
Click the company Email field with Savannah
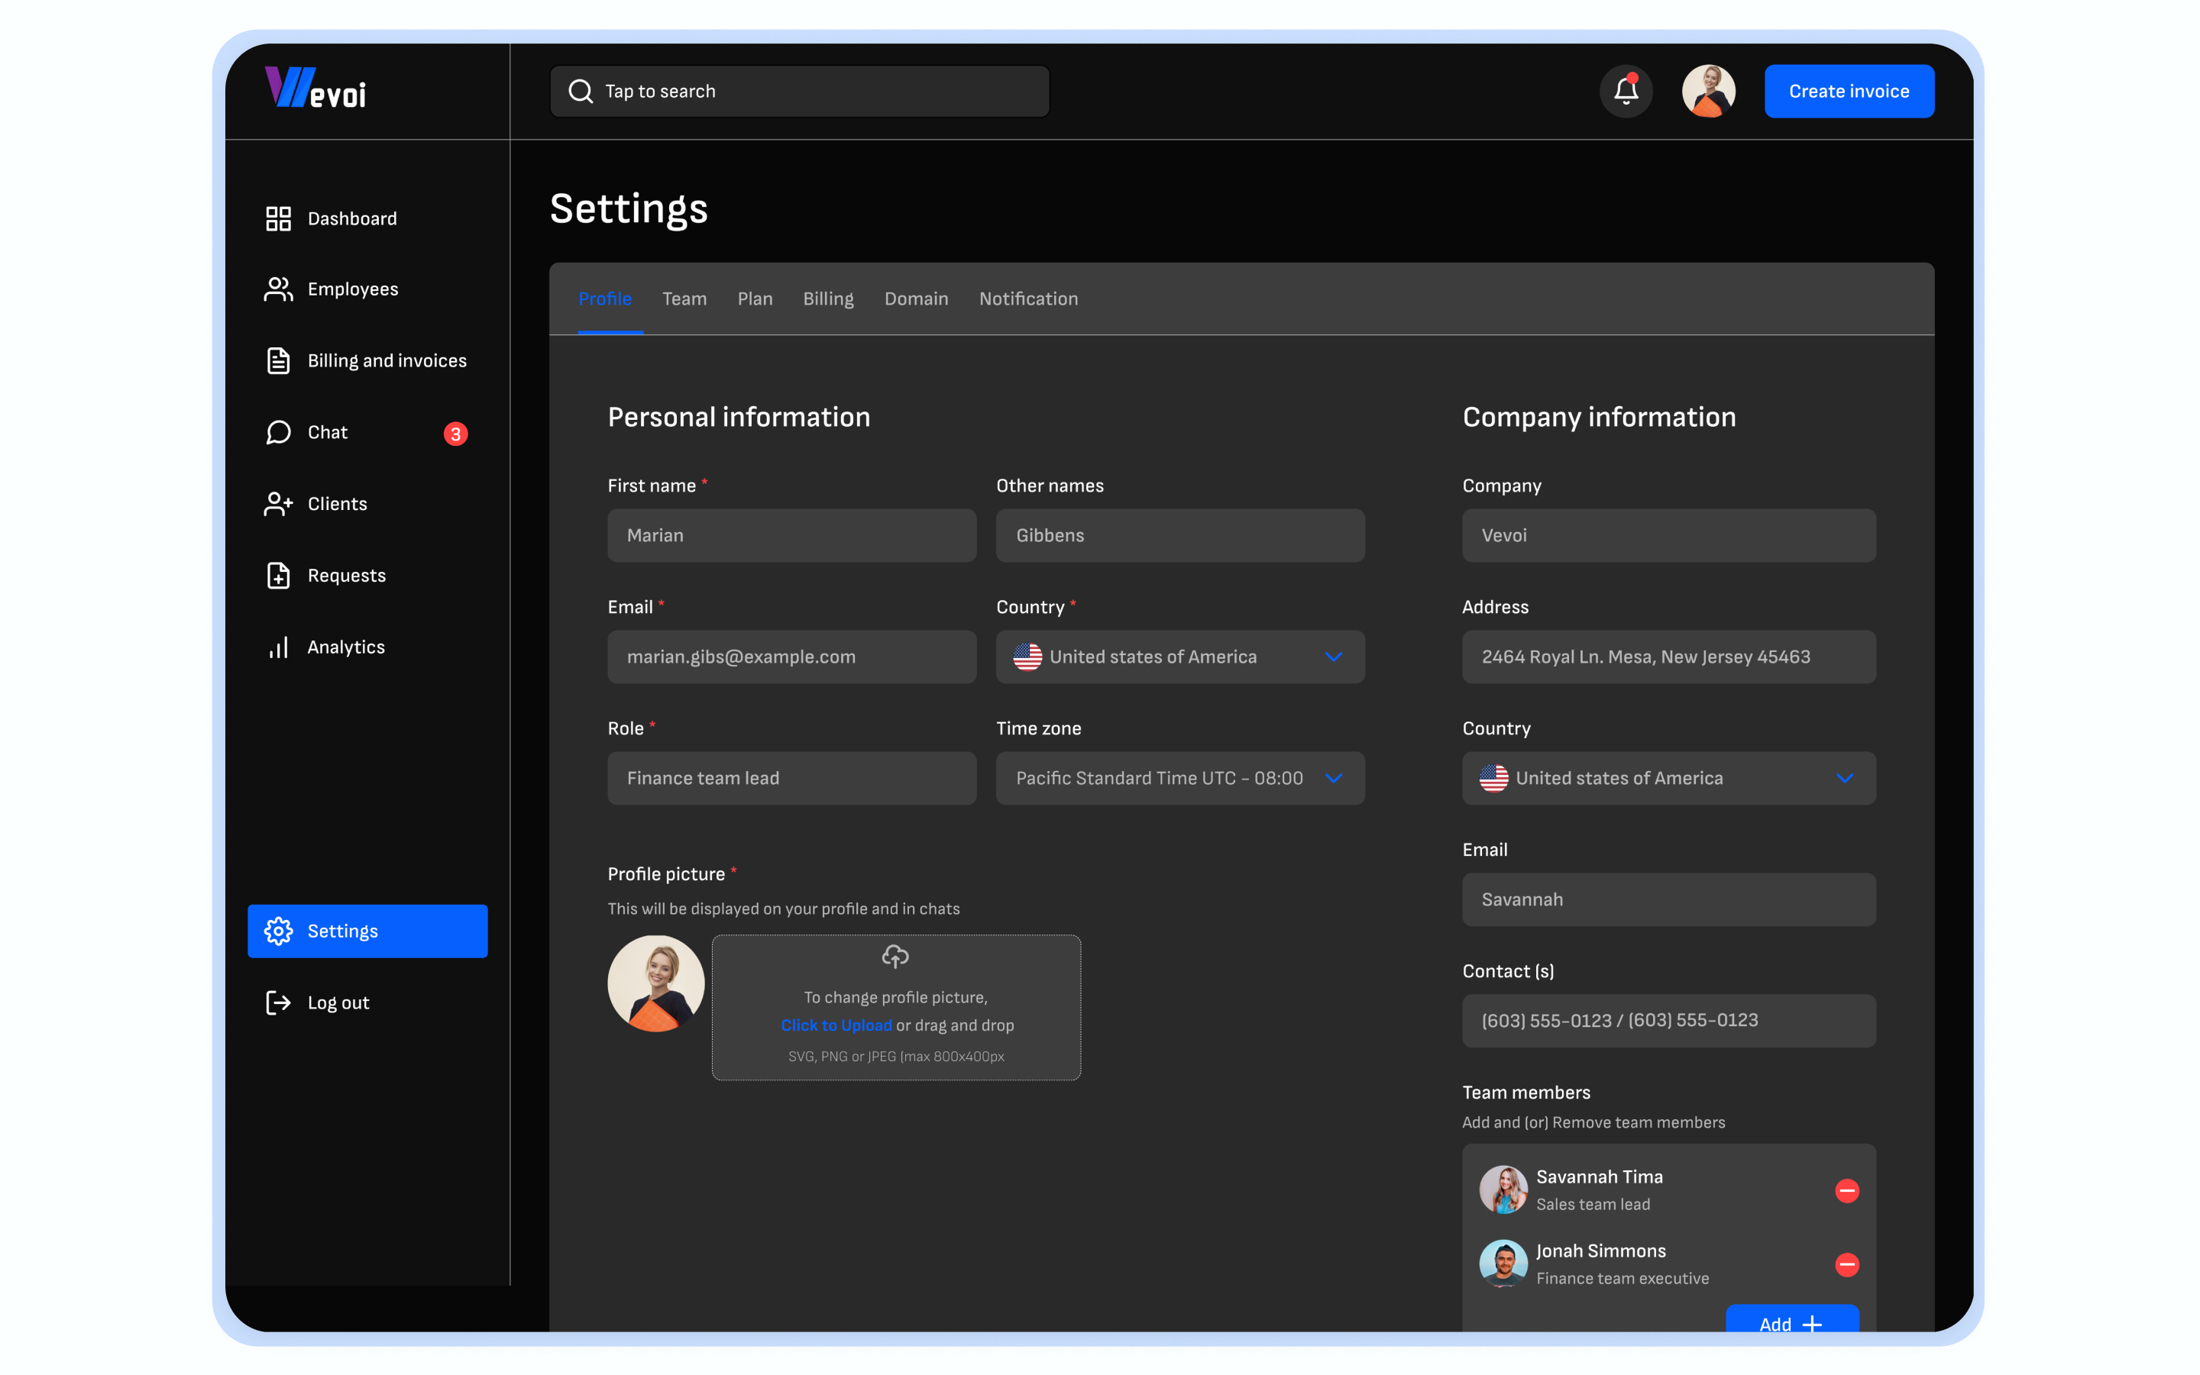[1668, 899]
